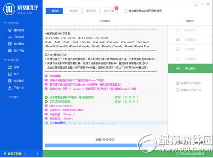Click the green 停止操作 button
Image resolution: width=213 pixels, height=158 pixels.
pos(190,68)
